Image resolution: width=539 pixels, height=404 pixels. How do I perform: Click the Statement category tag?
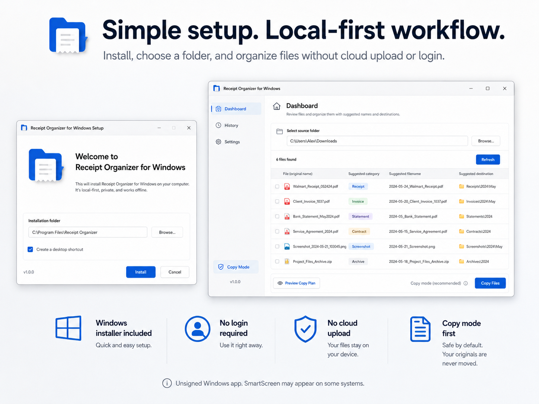(360, 217)
